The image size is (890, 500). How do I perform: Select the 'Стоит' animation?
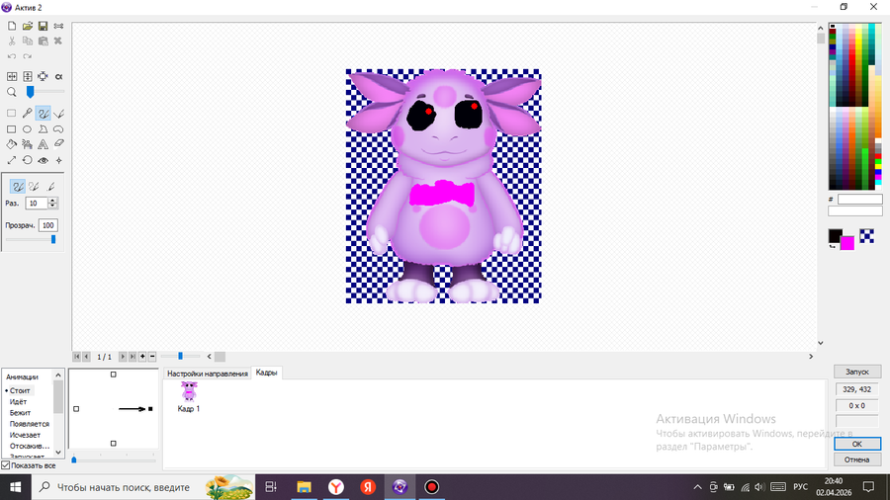[20, 390]
